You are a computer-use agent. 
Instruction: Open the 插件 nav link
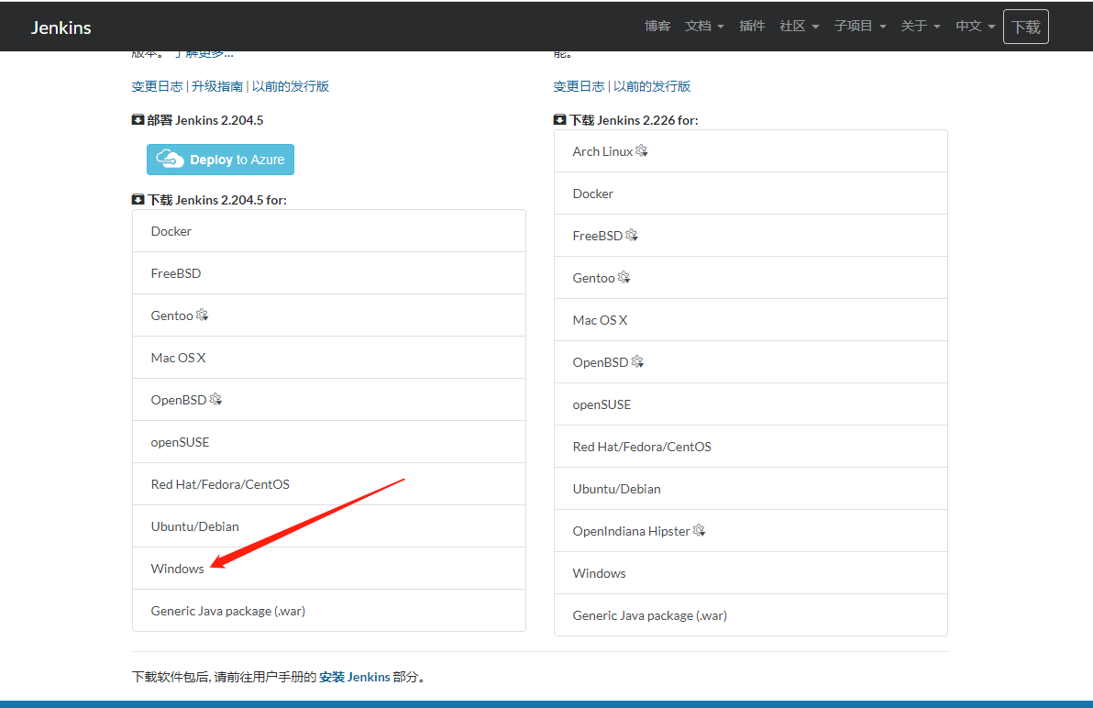pos(752,27)
